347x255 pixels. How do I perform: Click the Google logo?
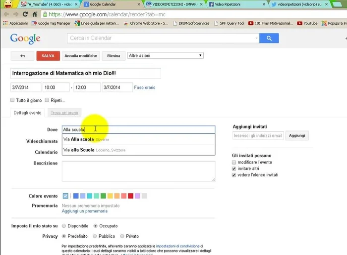(x=25, y=39)
